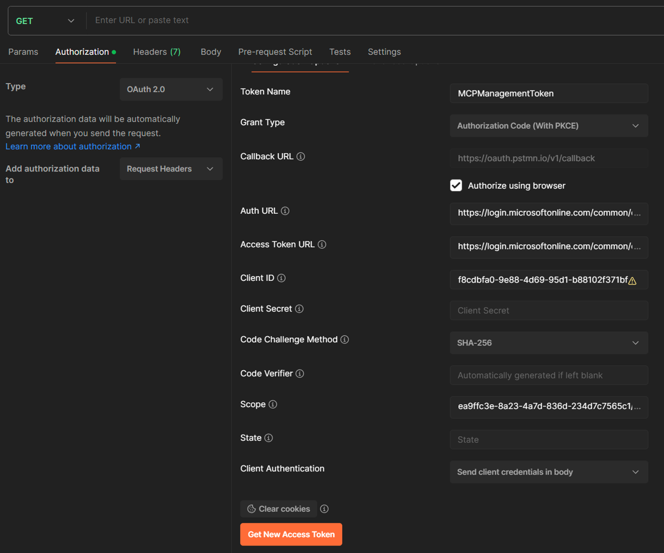This screenshot has width=664, height=553.
Task: Click info icon beside Code Challenge Method
Action: pyautogui.click(x=345, y=340)
